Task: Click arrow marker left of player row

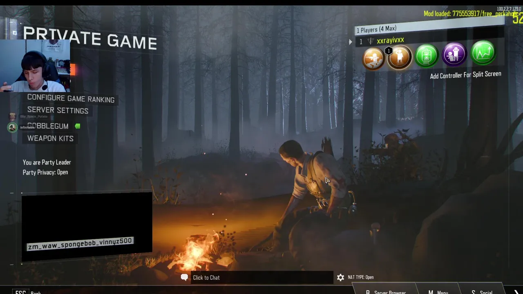Action: pos(350,42)
